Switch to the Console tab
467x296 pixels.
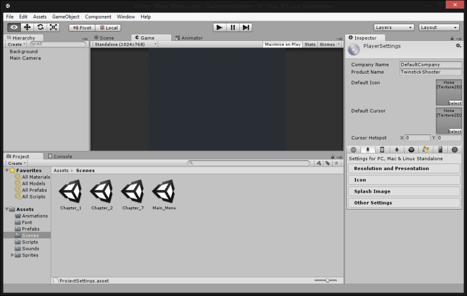point(60,156)
